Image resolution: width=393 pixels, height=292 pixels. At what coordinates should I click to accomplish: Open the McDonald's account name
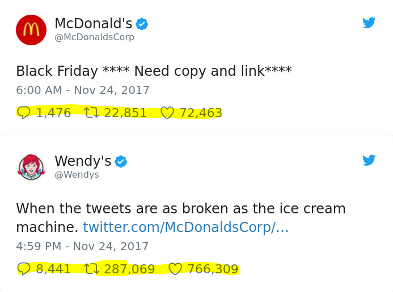click(93, 24)
